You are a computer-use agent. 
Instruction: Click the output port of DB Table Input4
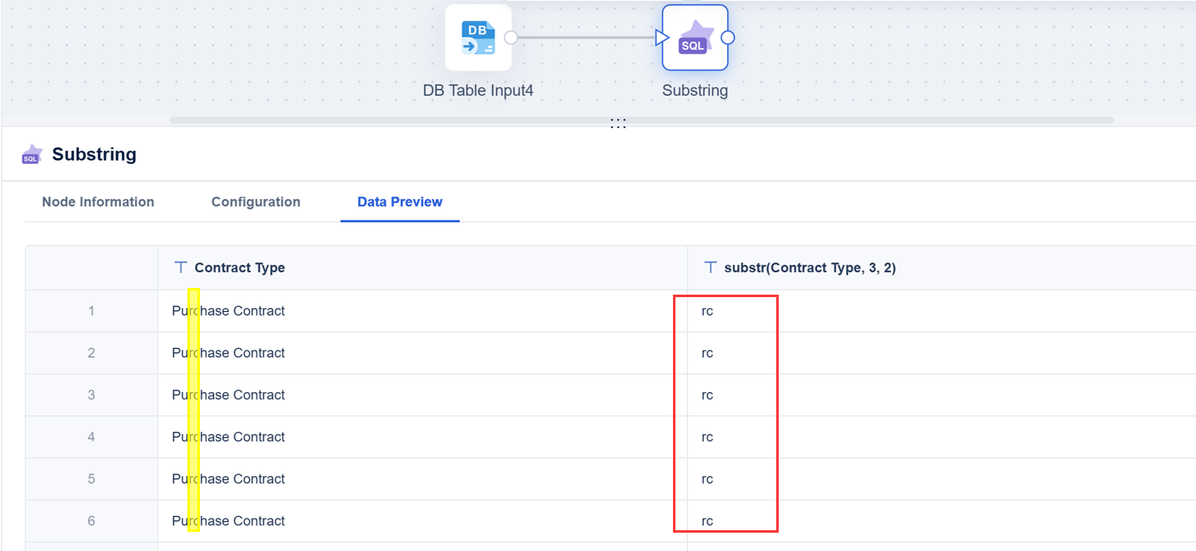click(x=511, y=37)
